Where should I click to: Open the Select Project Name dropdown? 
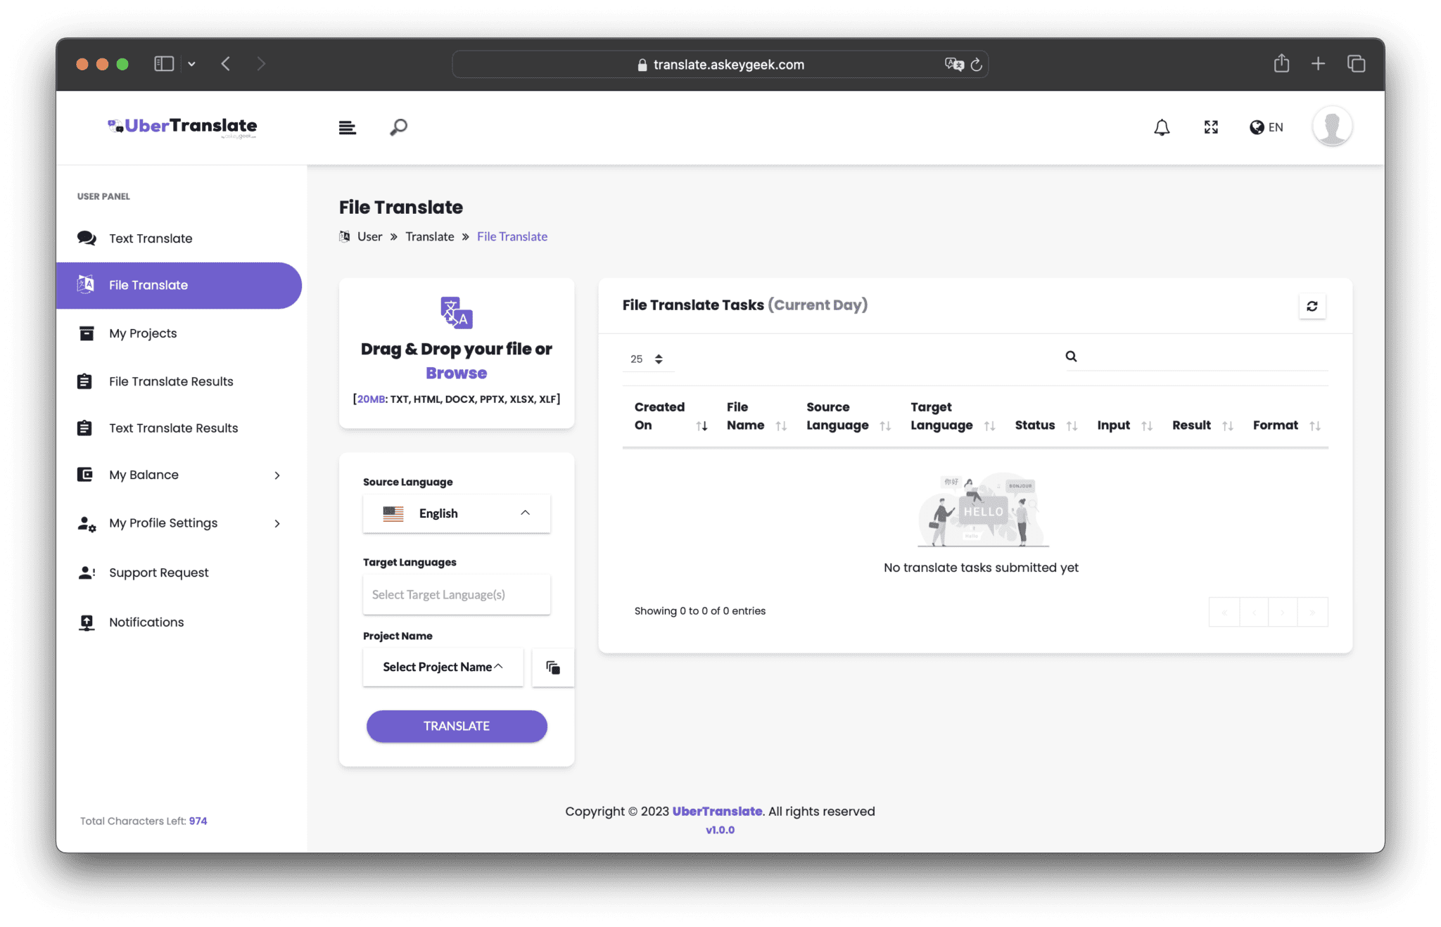click(443, 667)
